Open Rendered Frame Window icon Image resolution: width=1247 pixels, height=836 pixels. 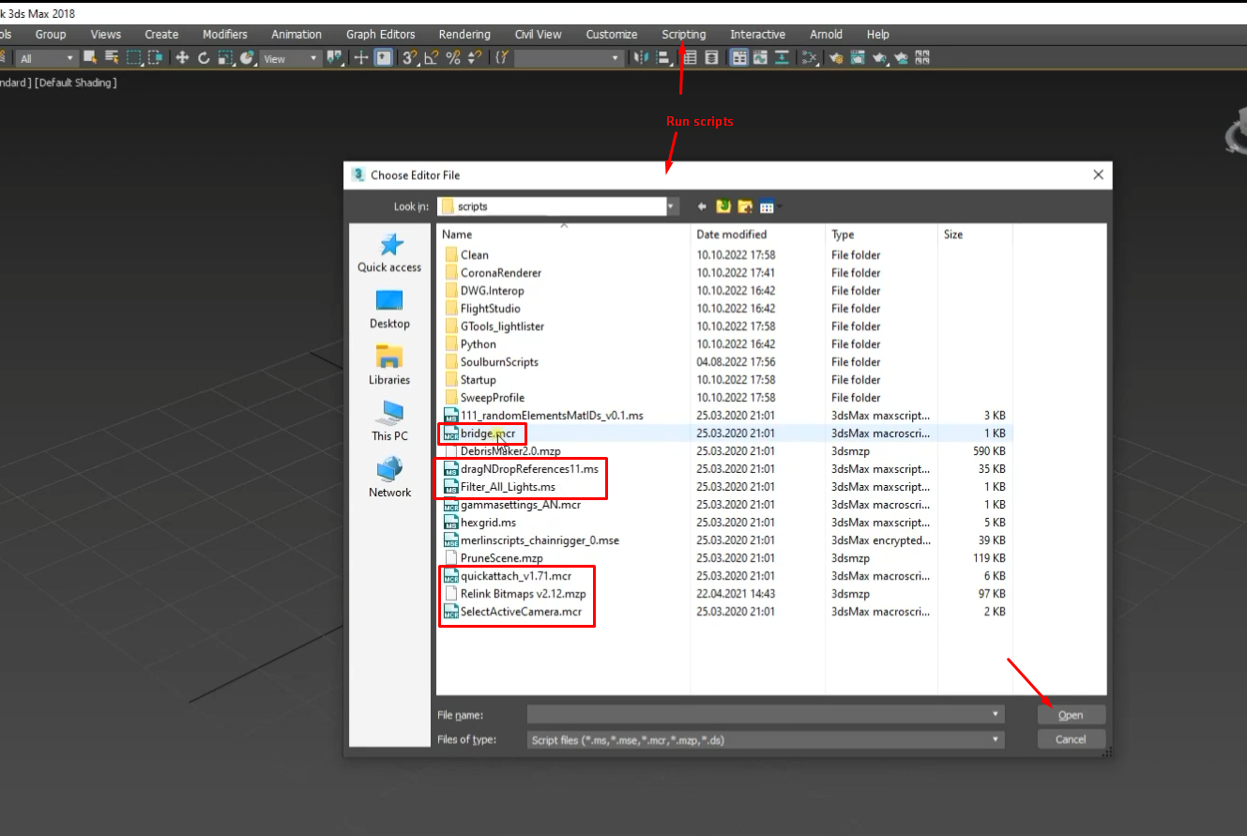(x=858, y=58)
